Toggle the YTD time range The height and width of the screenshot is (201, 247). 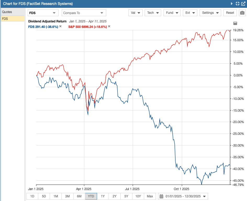point(91,196)
